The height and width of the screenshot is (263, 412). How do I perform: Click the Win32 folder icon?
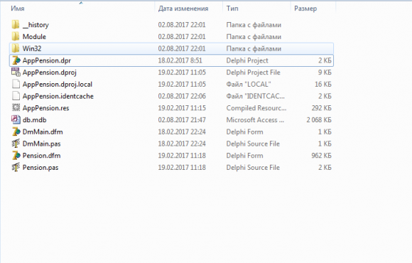[16, 48]
